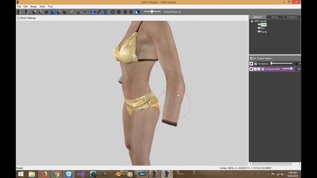This screenshot has height=178, width=317.
Task: Toggle Edit Connected Only icon
Action: tap(99, 12)
